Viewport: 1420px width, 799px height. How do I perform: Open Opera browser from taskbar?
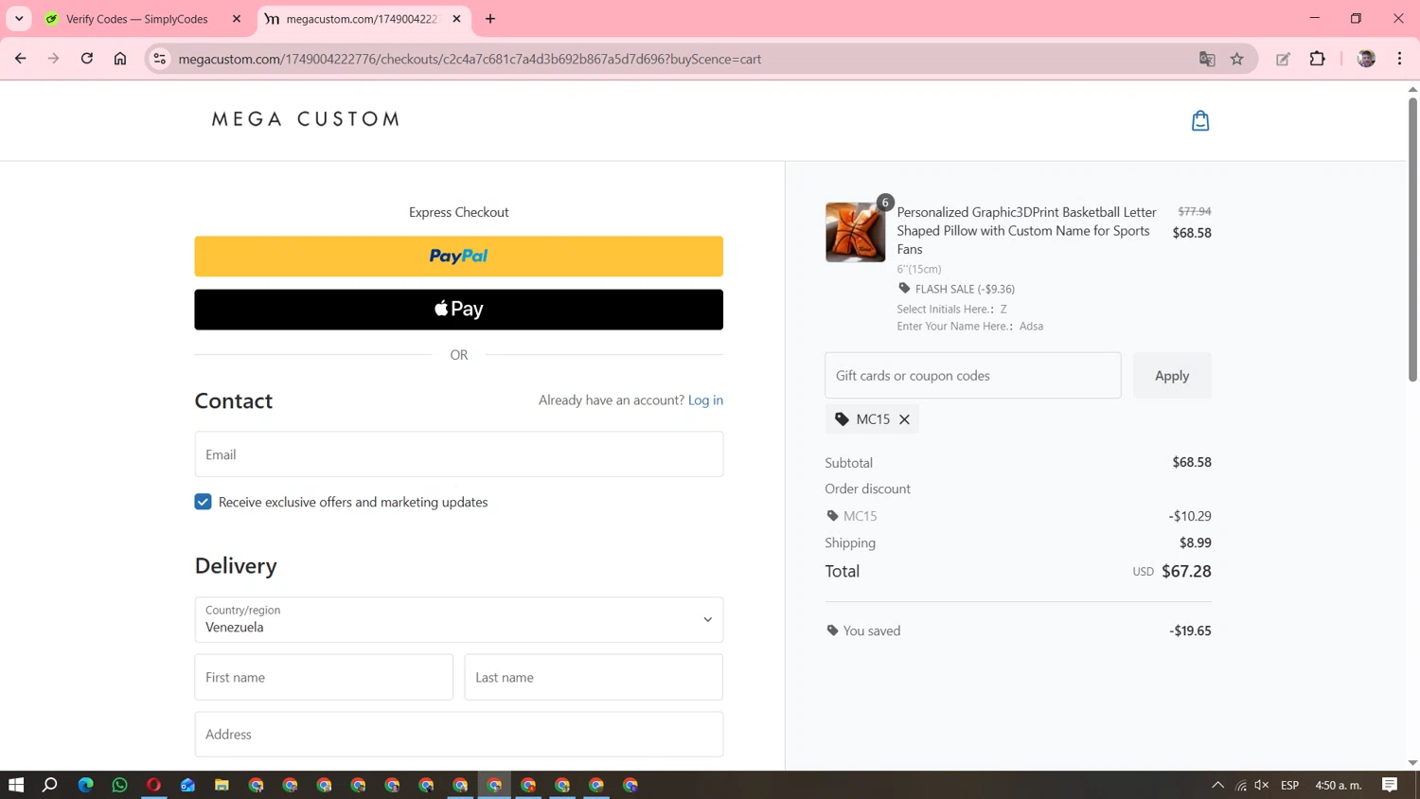coord(153,785)
